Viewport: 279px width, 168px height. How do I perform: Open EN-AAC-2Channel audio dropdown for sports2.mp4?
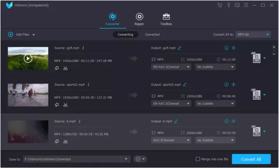171,104
